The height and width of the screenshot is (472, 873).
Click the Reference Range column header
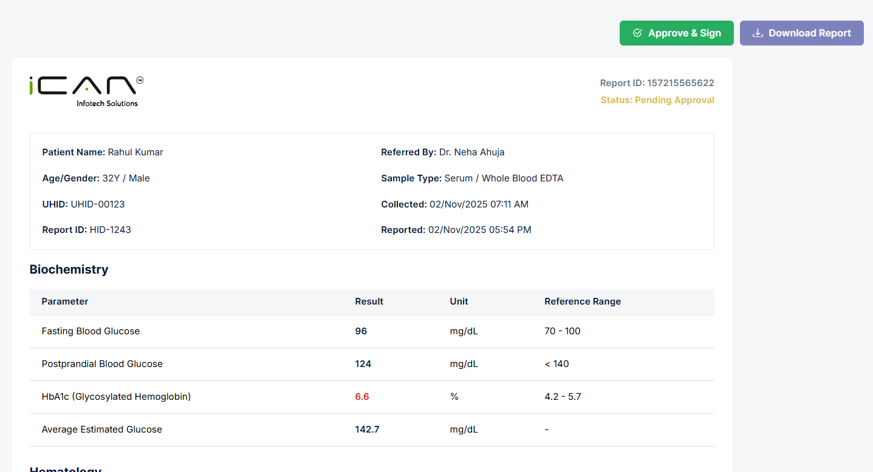582,302
